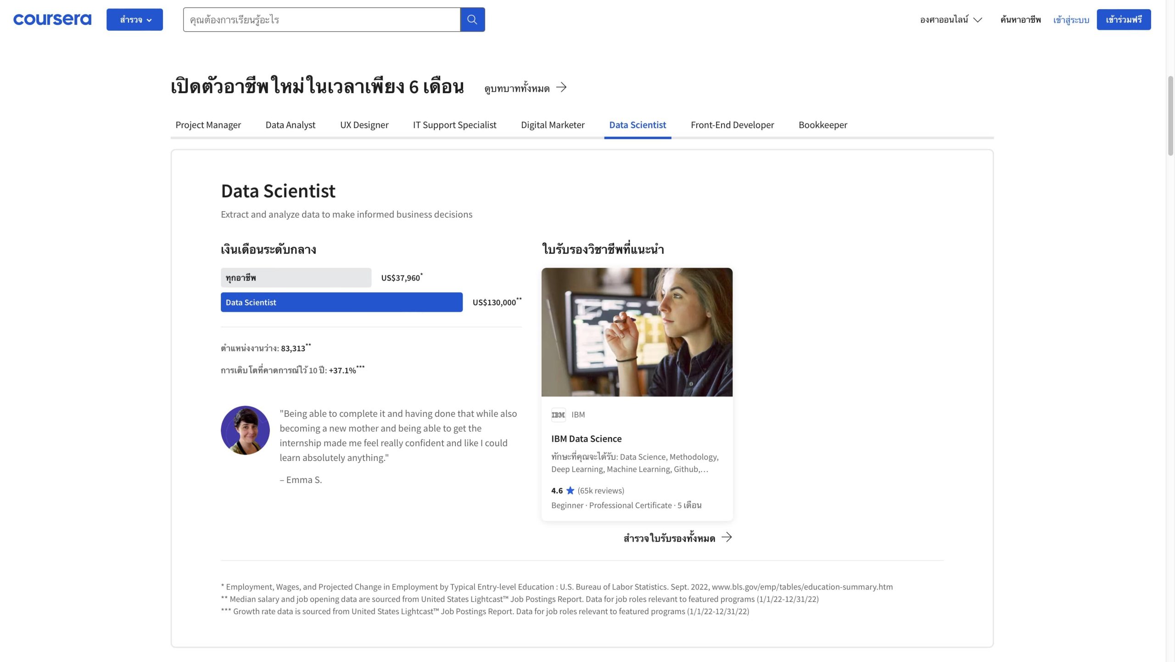Switch to Bookkeeper tab

point(822,125)
